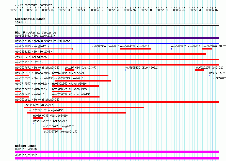The height and width of the screenshot is (161, 226).
Task: Click the Cytogenetic Bands track title
Action: 30,19
